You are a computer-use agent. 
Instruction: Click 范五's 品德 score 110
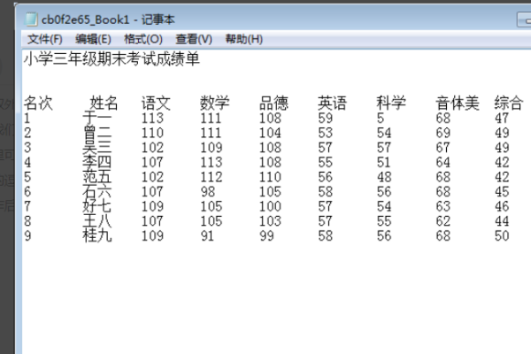[270, 177]
